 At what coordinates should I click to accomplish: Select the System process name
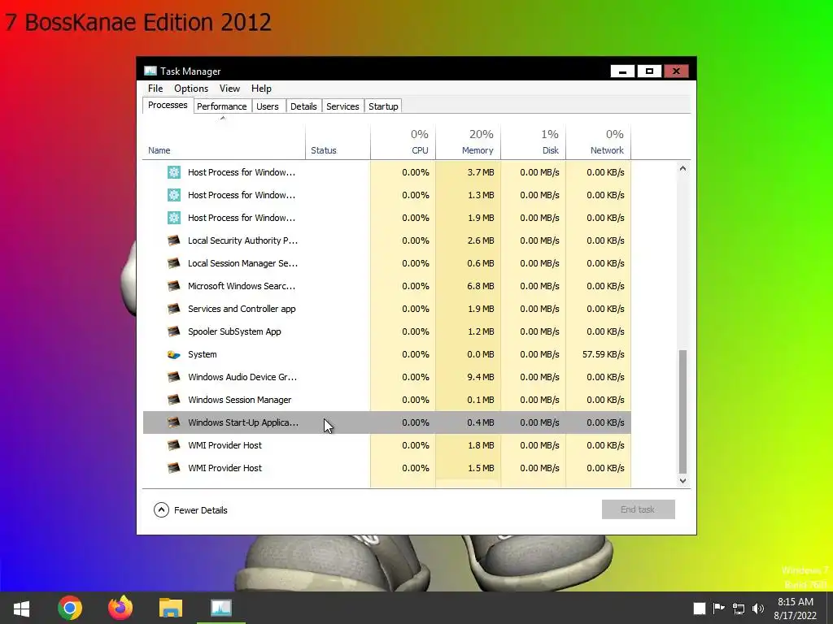(203, 354)
